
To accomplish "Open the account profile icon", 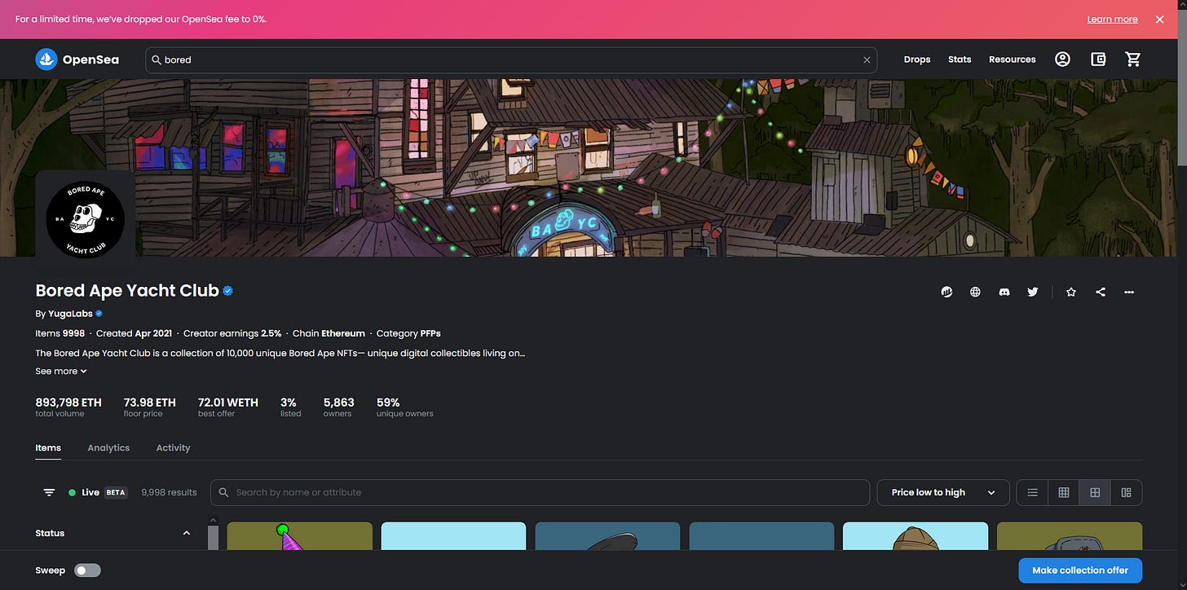I will tap(1062, 59).
